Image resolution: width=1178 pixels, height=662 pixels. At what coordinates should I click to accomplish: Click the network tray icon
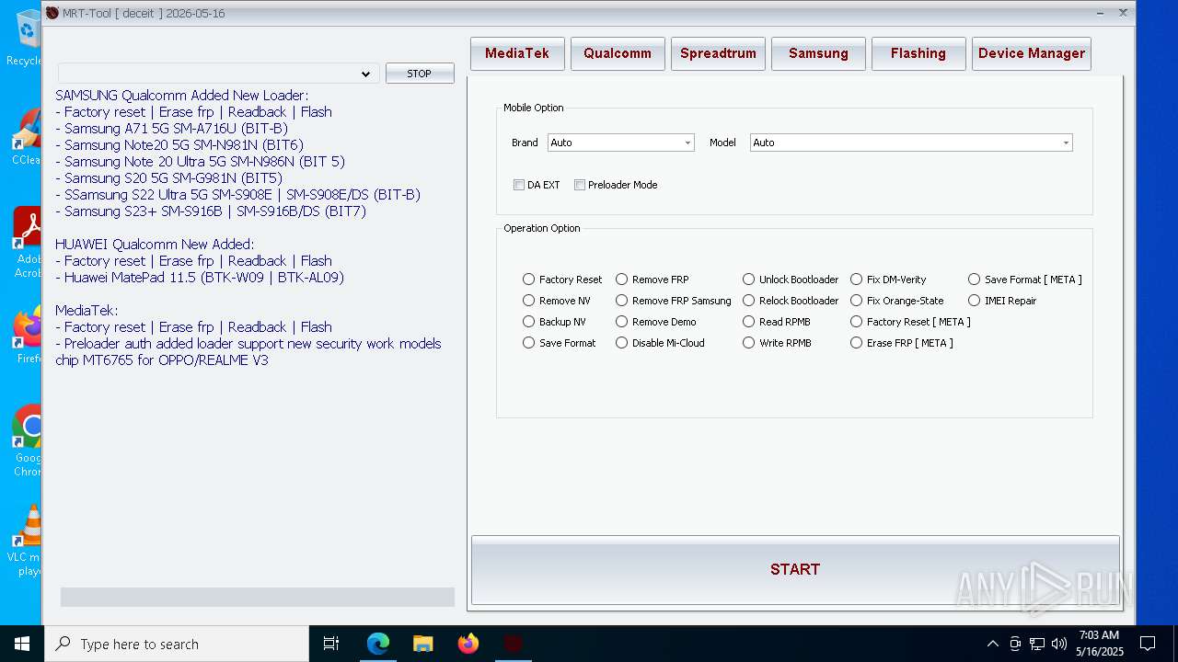1037,644
